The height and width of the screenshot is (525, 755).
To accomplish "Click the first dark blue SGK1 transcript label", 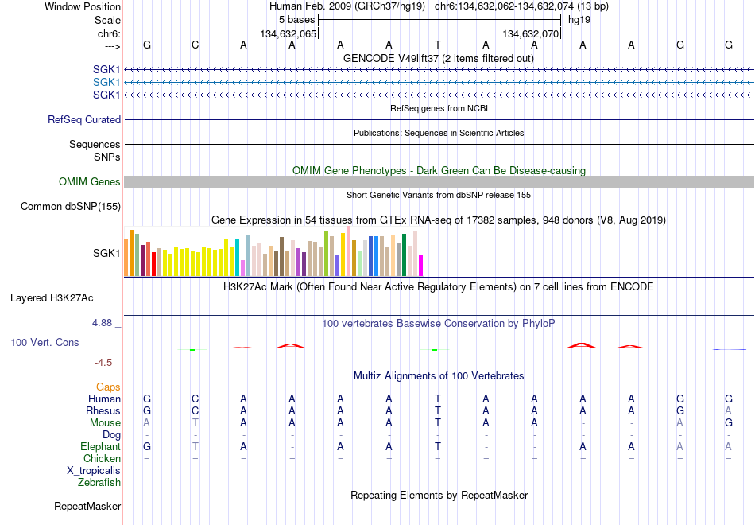I will pos(106,69).
